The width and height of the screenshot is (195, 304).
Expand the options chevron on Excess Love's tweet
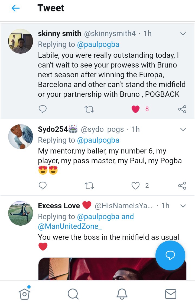(x=183, y=206)
